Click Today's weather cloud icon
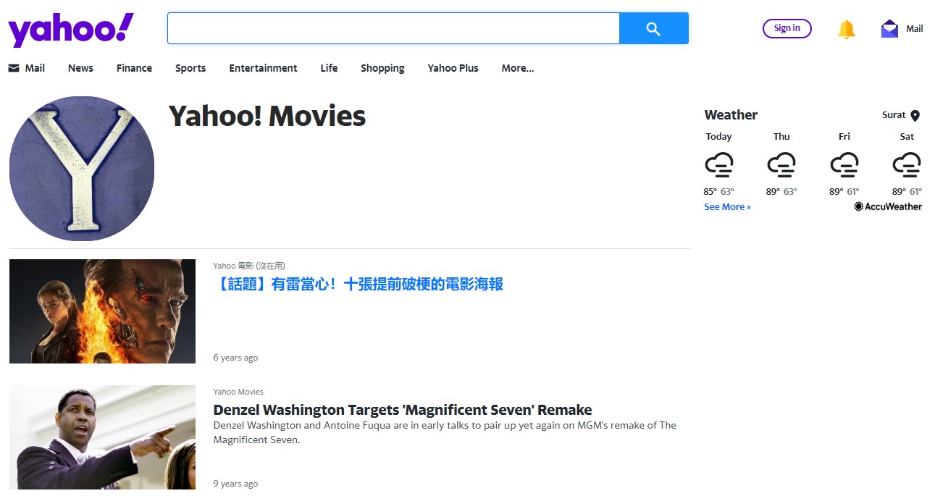 coord(718,164)
